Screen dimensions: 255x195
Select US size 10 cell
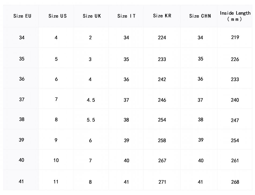coord(56,160)
